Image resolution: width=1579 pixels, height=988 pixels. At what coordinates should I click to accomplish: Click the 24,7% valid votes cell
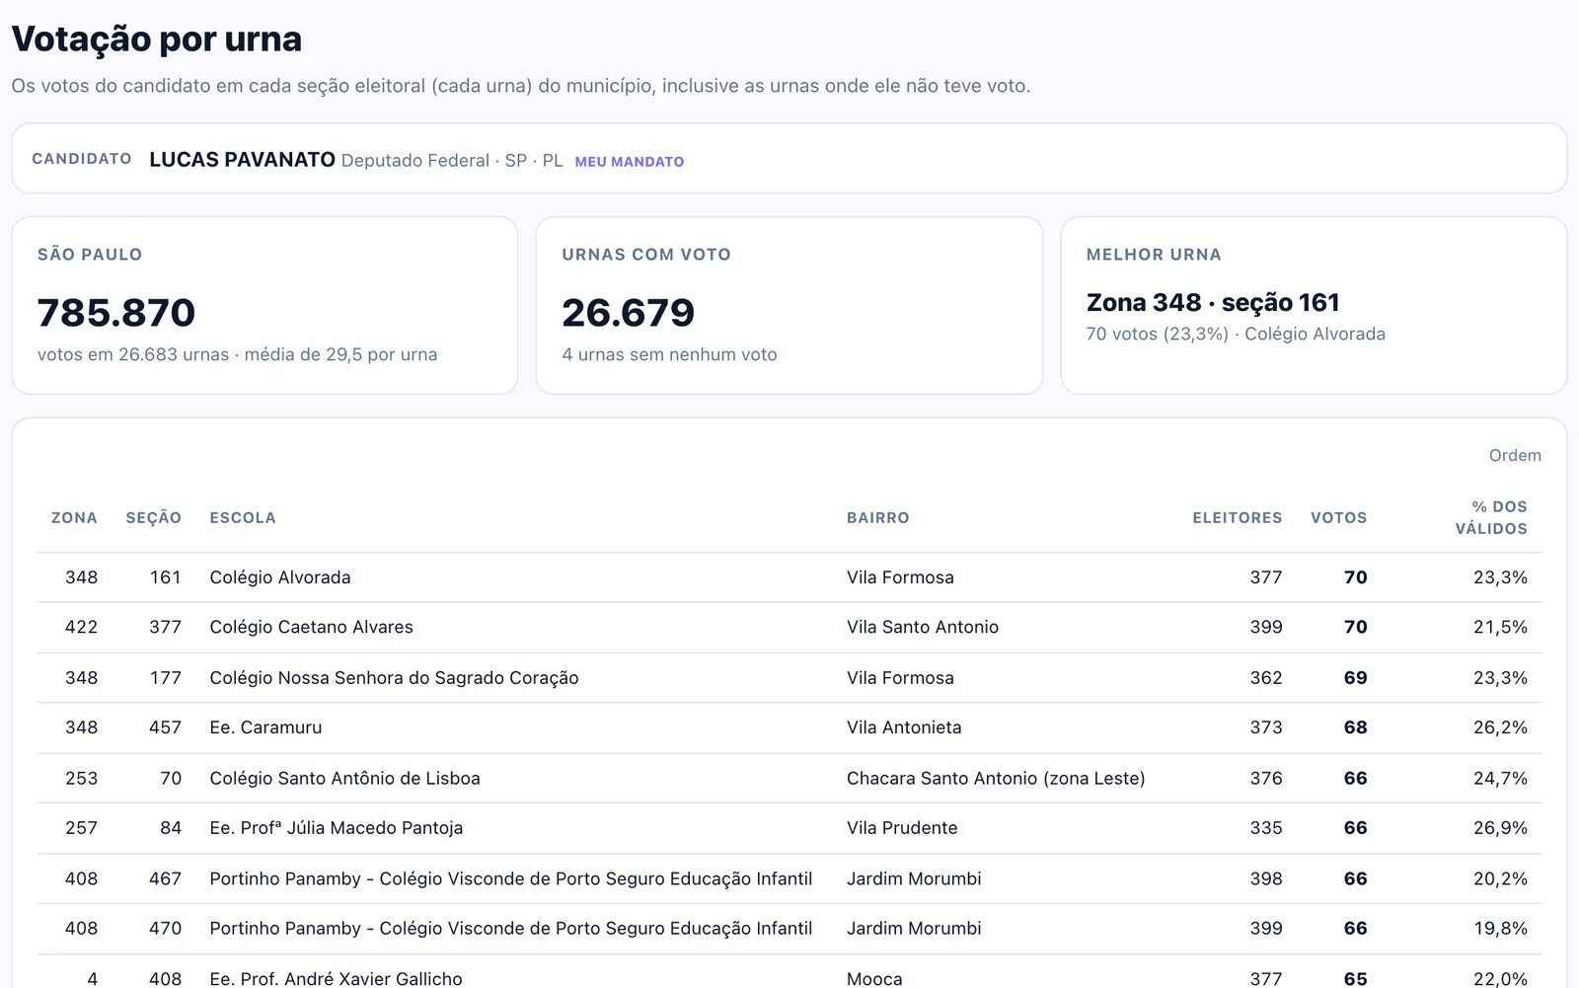pos(1500,779)
